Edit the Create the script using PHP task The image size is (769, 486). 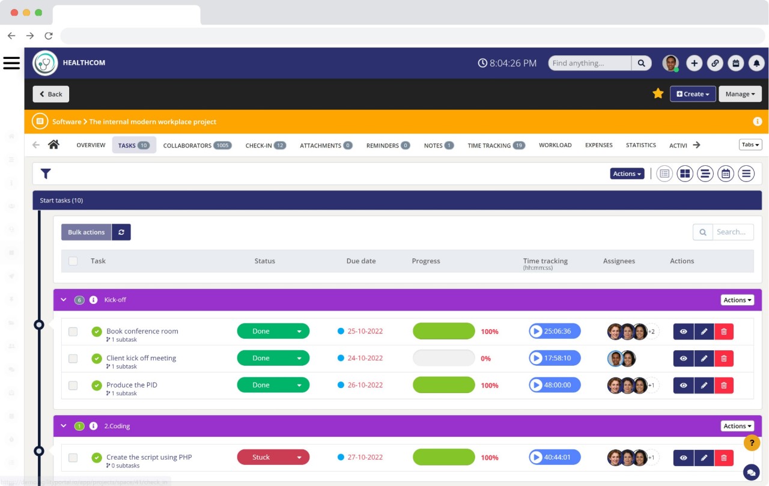click(704, 457)
